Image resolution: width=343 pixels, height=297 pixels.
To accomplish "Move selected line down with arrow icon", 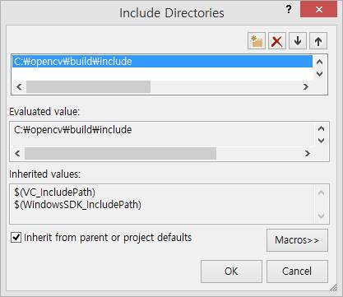I will click(298, 41).
